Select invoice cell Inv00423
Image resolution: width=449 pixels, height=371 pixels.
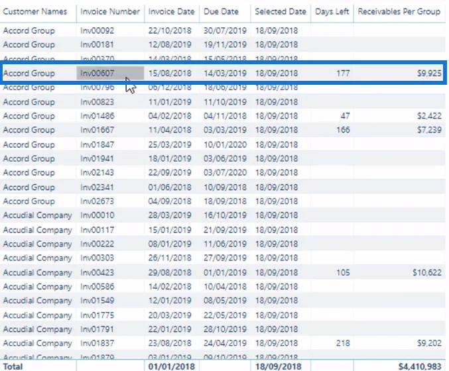point(97,272)
